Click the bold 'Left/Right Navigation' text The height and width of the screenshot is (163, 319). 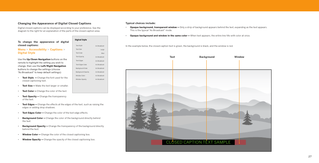point(53,66)
